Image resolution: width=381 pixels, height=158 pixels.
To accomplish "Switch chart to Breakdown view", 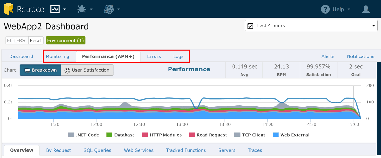I will point(40,70).
